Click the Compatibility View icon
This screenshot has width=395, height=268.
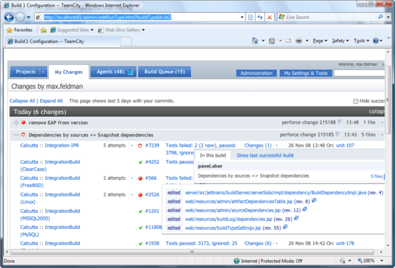(x=250, y=17)
